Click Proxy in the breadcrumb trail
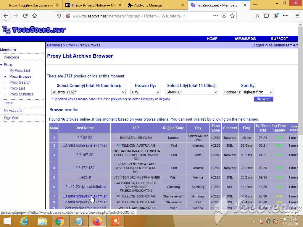Image resolution: width=303 pixels, height=227 pixels. click(70, 45)
